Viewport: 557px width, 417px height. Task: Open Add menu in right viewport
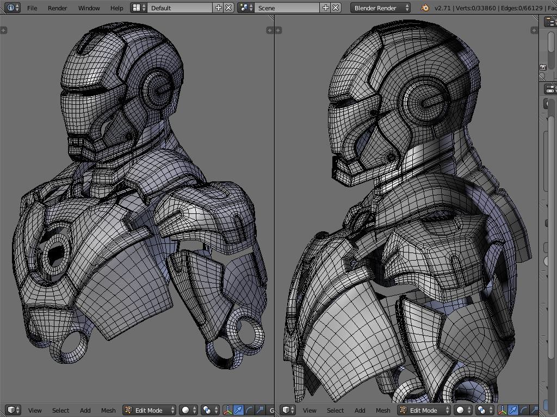point(360,410)
